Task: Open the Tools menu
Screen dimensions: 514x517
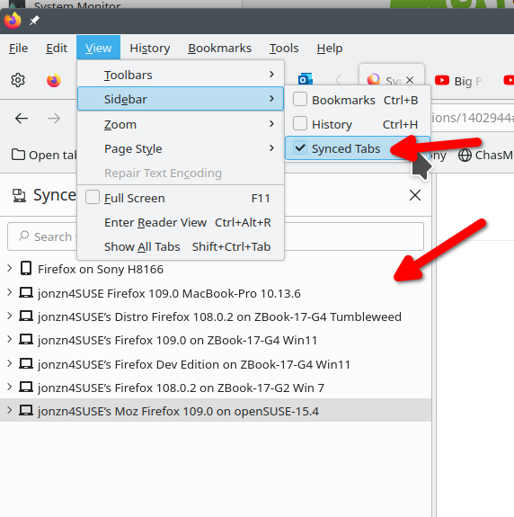Action: 284,49
